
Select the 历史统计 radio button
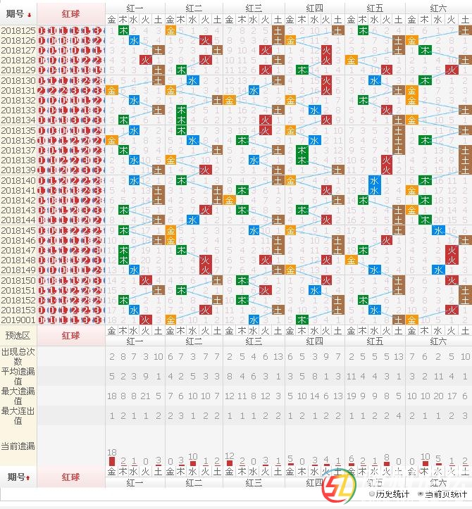pos(371,494)
